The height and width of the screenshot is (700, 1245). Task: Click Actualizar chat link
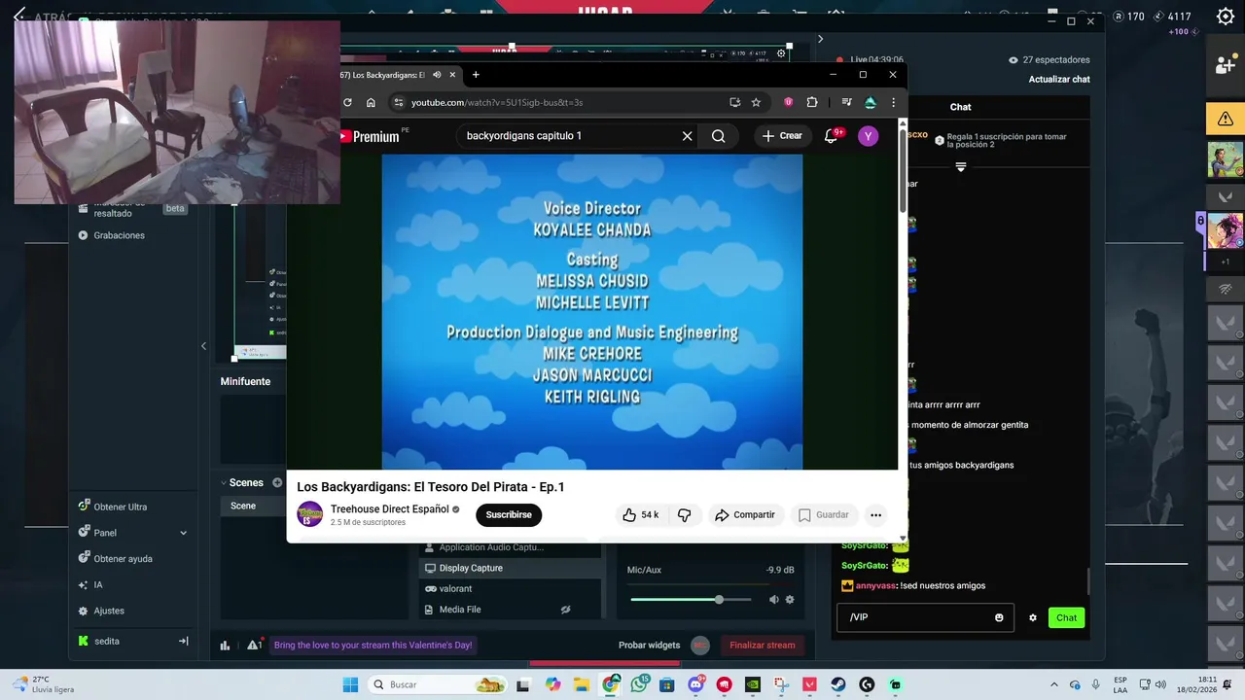[x=1059, y=79]
